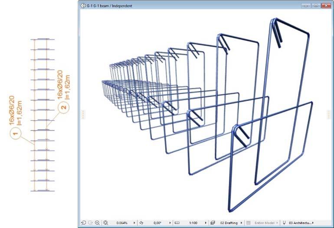Screen dimensions: 334x228
Task: Click the layer combination stack icon
Action: pos(213,223)
